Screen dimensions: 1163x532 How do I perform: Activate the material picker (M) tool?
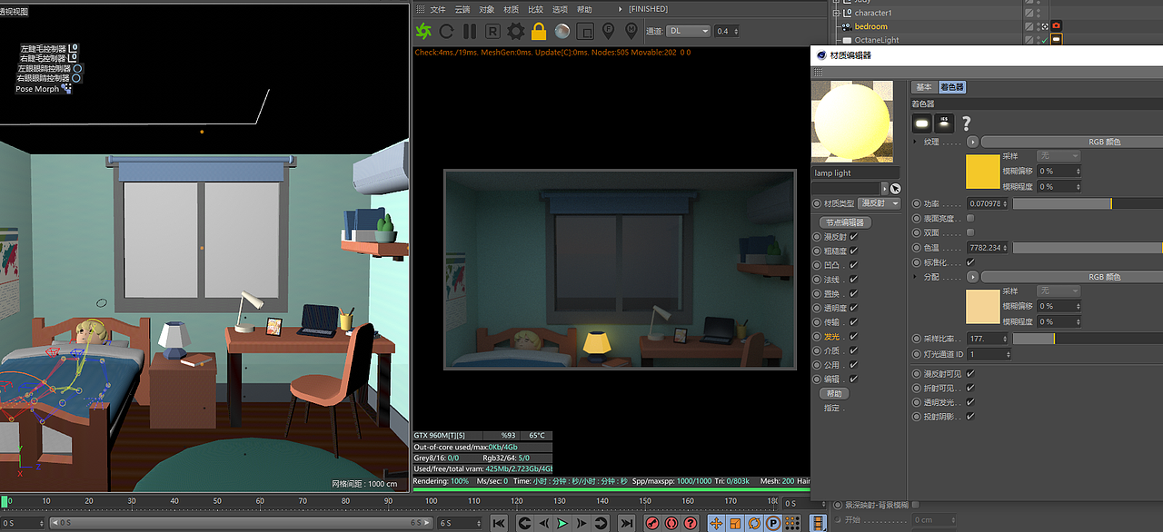(632, 30)
